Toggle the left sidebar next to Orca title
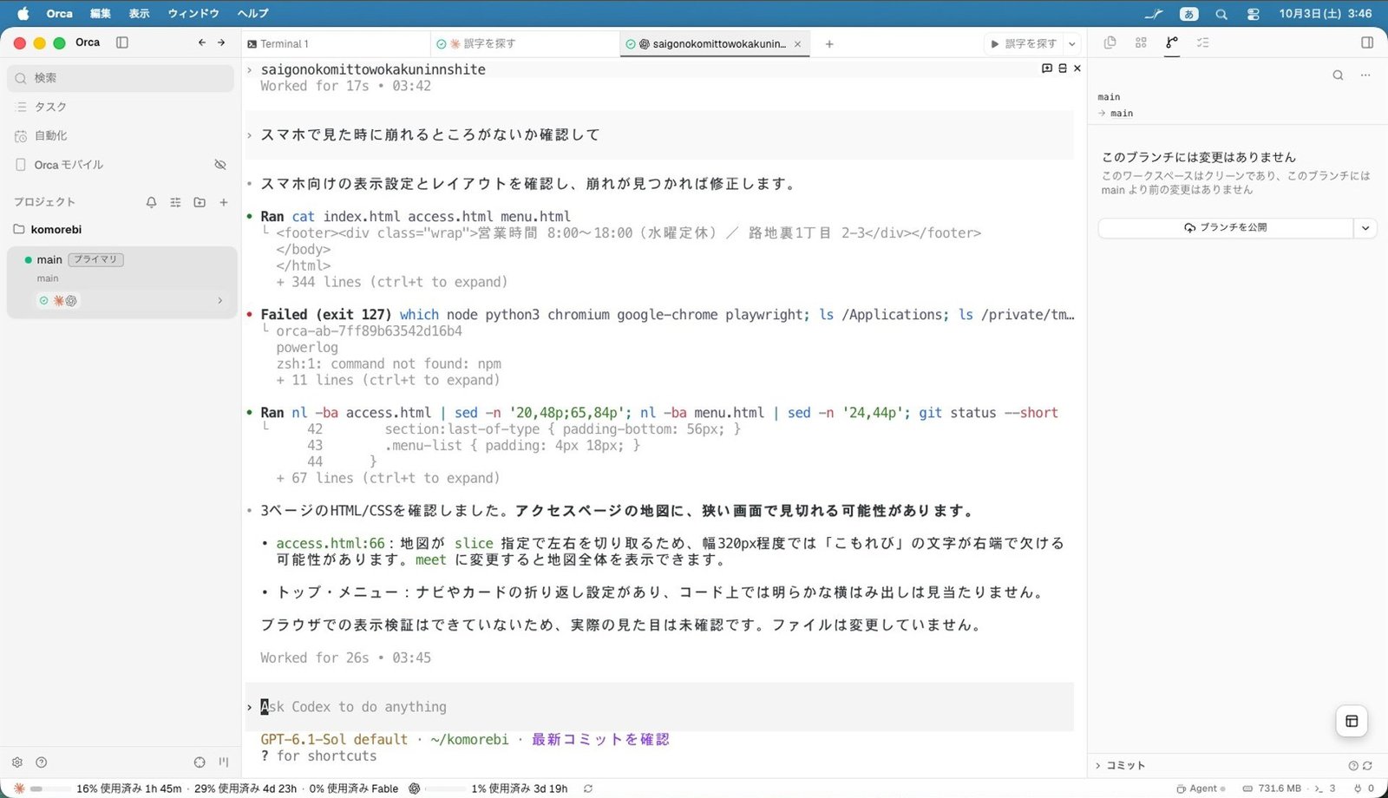This screenshot has width=1388, height=798. (122, 43)
